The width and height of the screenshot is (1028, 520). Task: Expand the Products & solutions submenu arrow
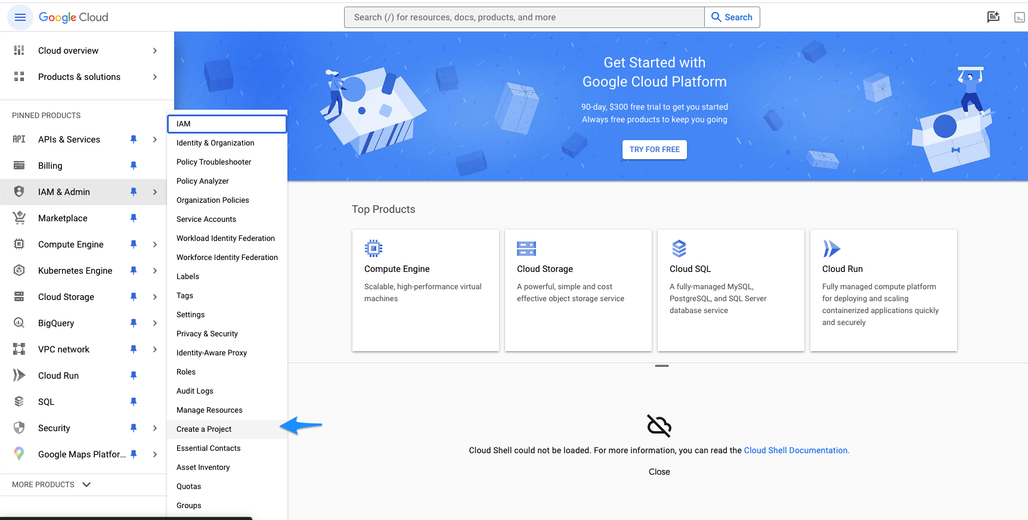(x=155, y=77)
